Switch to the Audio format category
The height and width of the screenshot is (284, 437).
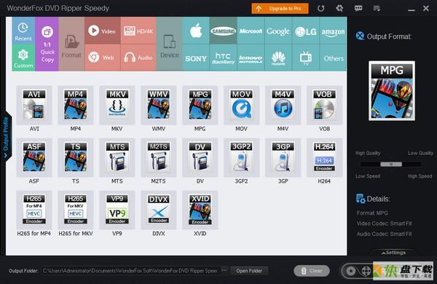[x=138, y=58]
